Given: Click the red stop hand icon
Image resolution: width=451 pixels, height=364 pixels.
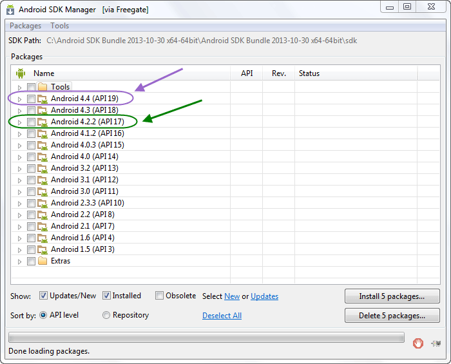Looking at the screenshot, I should (418, 343).
